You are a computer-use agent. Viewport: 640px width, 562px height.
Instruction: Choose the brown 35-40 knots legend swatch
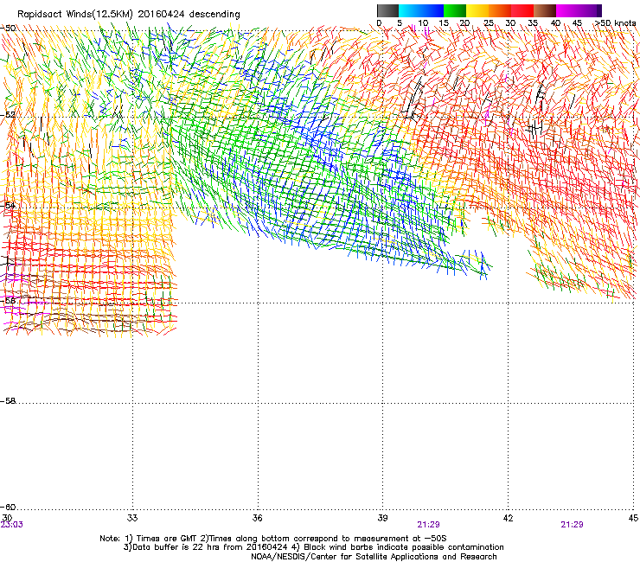pos(545,10)
